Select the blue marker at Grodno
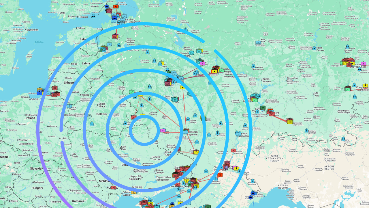 69,106
